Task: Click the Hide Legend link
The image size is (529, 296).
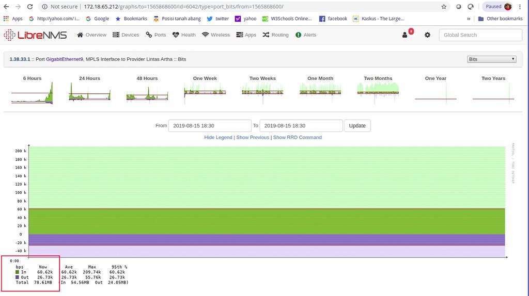Action: [x=218, y=138]
